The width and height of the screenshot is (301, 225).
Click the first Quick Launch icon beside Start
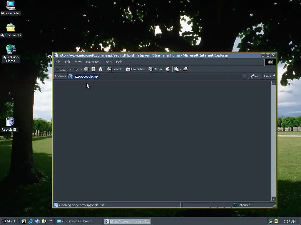pos(24,221)
